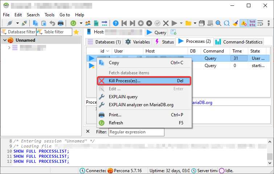Click the magnifier find text icon
Viewport: 274px width, 174px height.
coord(218,23)
